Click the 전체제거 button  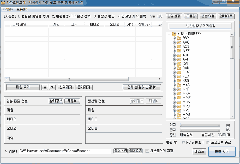pos(84,87)
